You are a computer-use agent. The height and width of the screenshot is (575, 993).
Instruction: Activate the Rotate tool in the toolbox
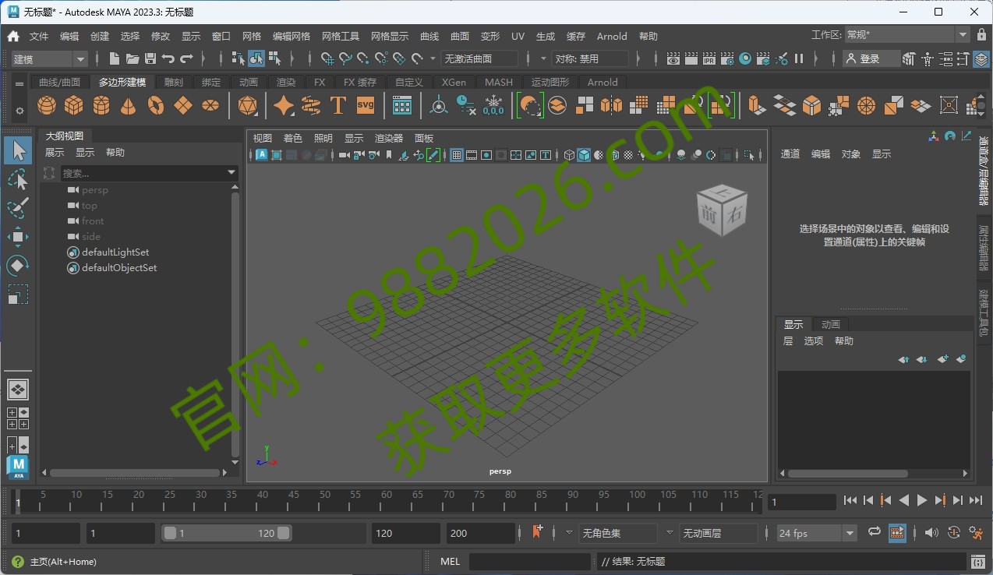pos(18,266)
